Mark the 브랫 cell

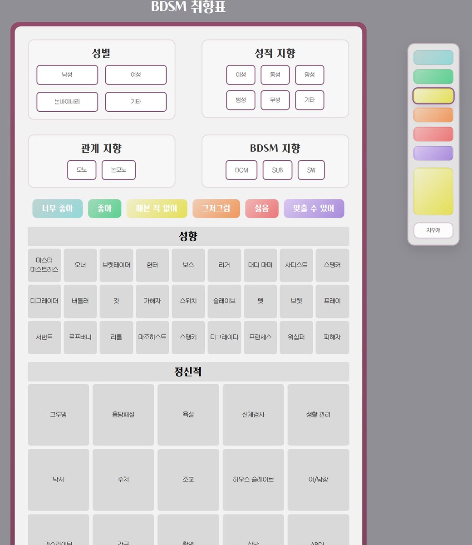point(296,302)
